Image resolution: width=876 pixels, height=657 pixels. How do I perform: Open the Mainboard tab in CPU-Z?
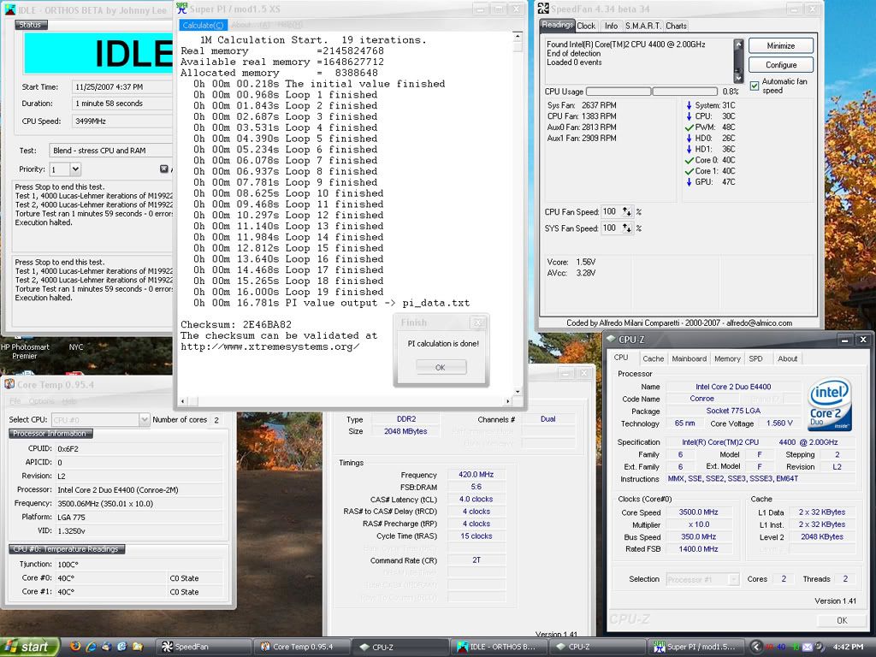(x=689, y=358)
